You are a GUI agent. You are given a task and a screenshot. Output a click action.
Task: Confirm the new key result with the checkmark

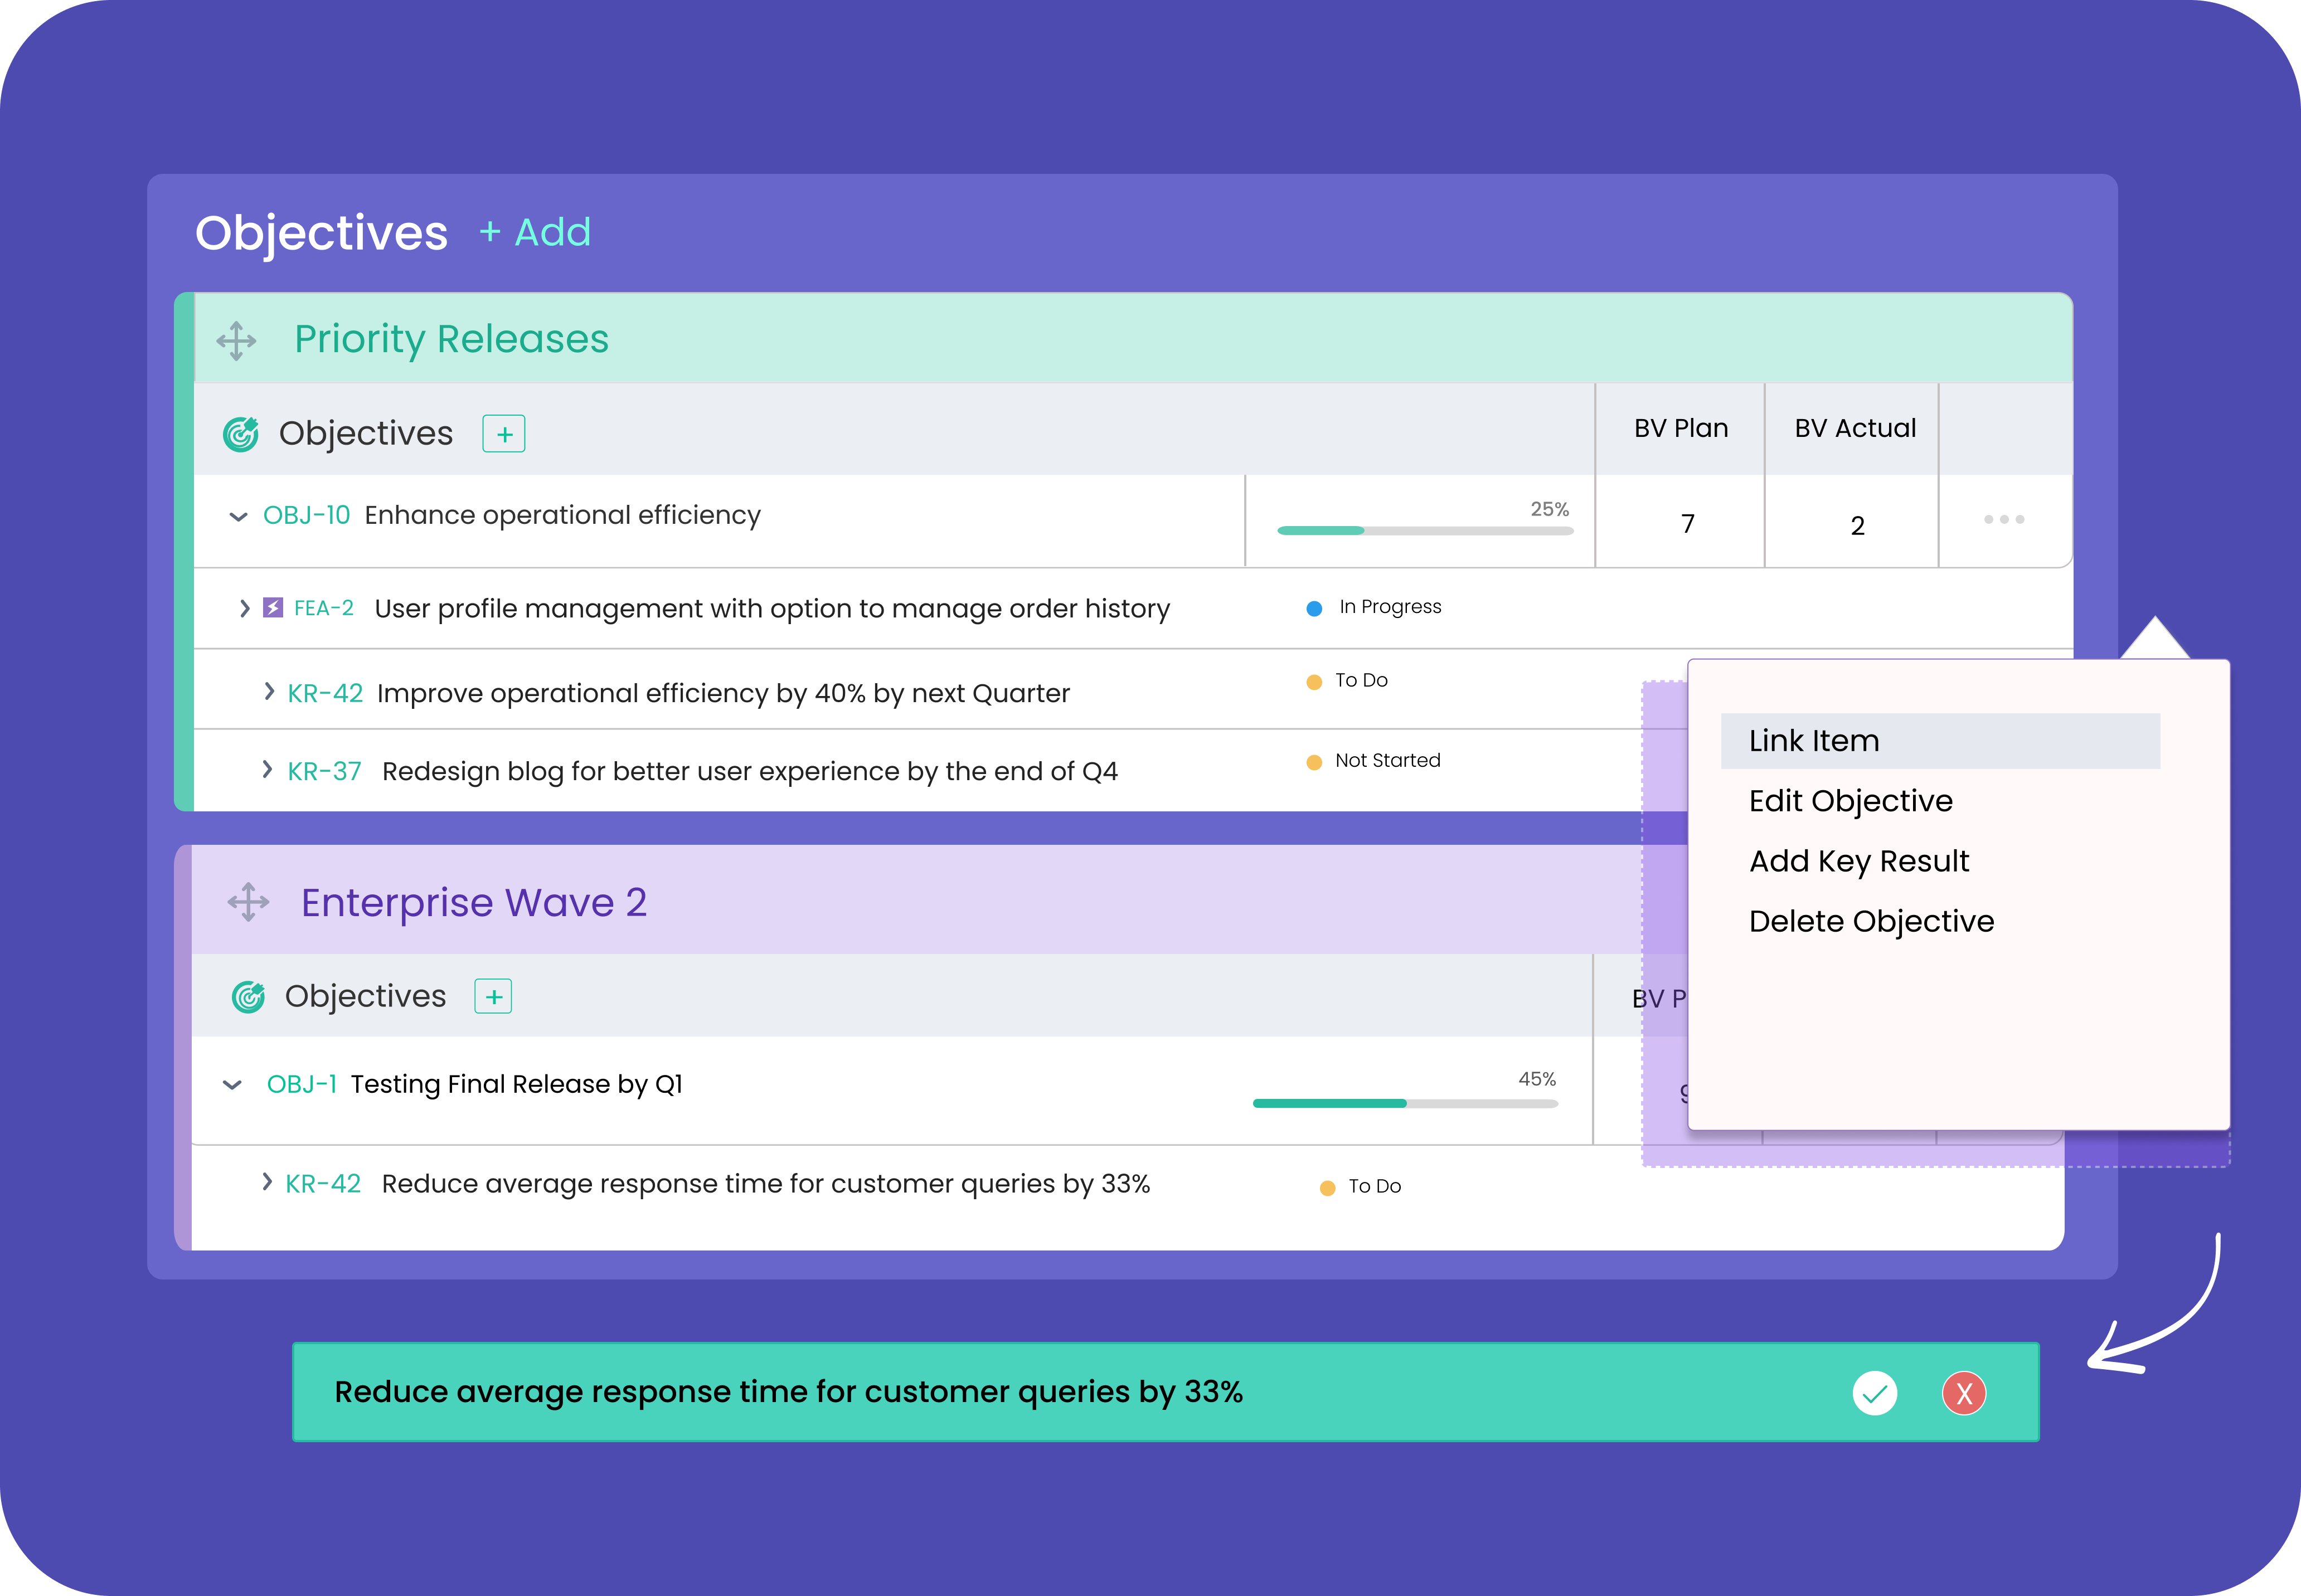(x=1876, y=1392)
